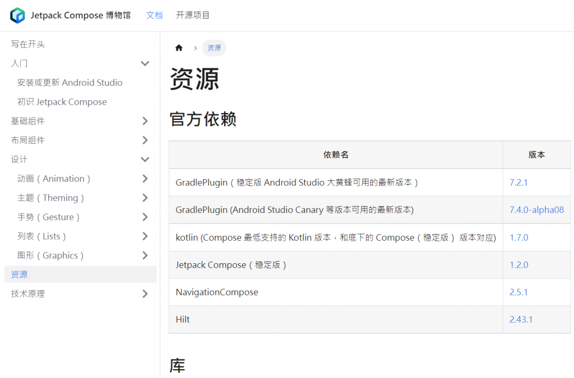
Task: Expand the 布局组件 section chevron
Action: click(145, 141)
